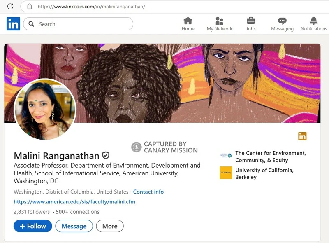The width and height of the screenshot is (329, 243).
Task: Select the Home navigation label
Action: (x=188, y=29)
